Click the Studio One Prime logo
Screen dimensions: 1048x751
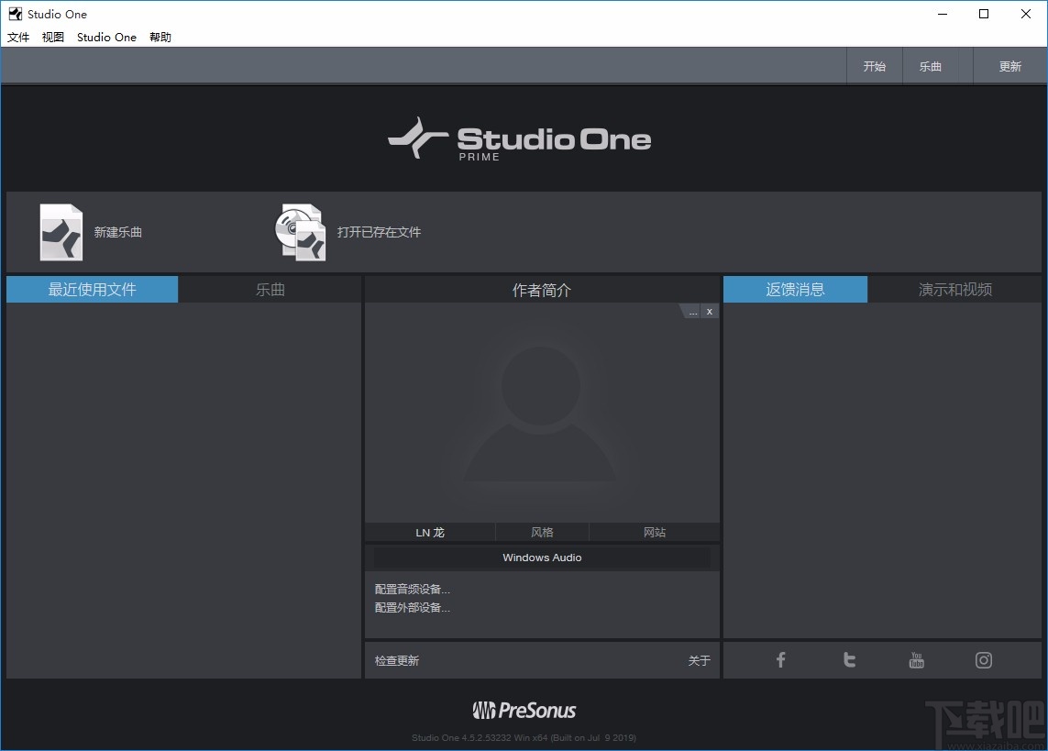pyautogui.click(x=519, y=139)
